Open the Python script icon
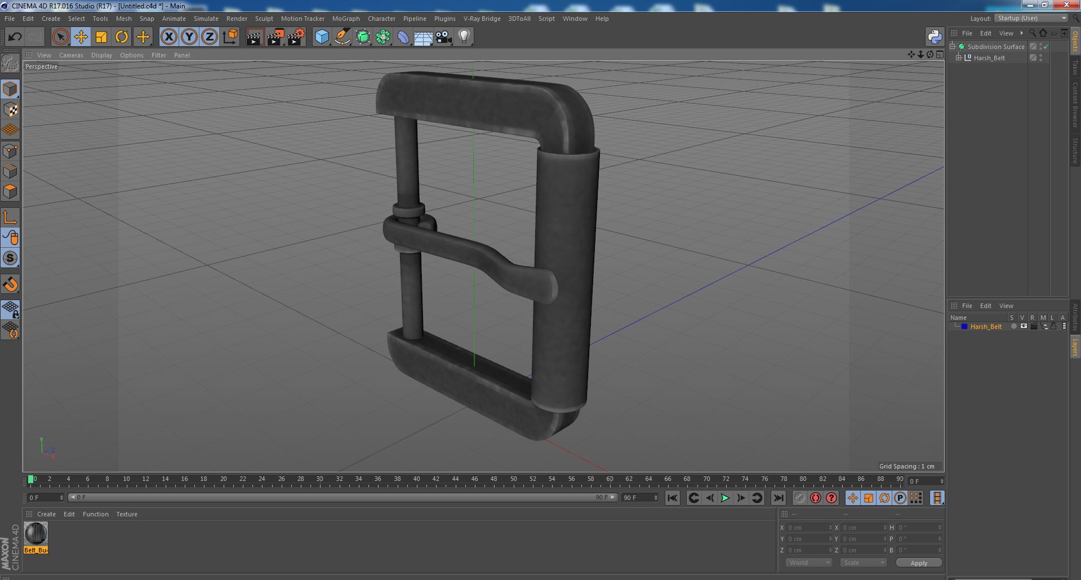This screenshot has width=1081, height=580. point(935,37)
